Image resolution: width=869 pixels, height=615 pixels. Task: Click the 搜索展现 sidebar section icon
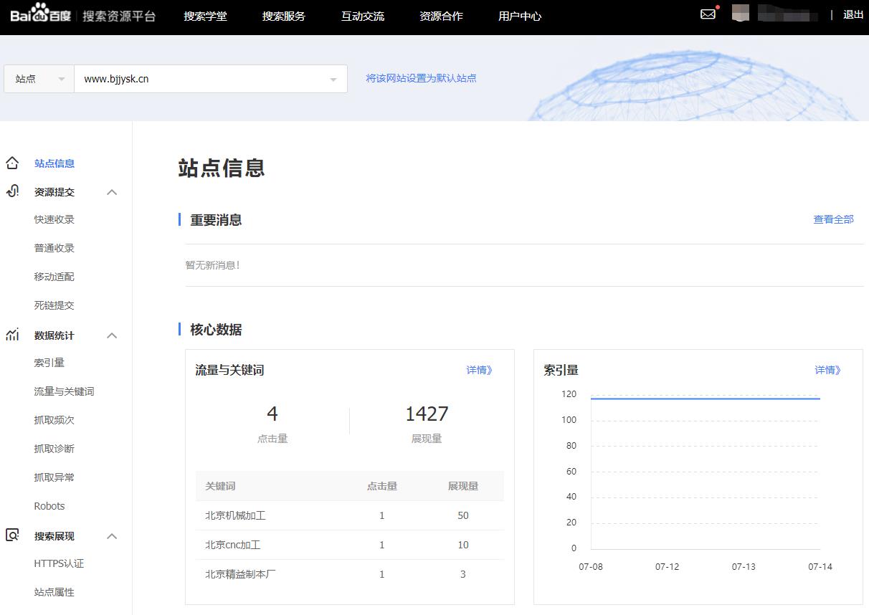click(x=11, y=535)
